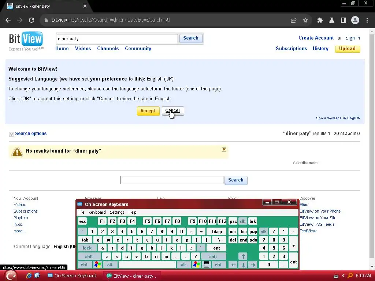The height and width of the screenshot is (281, 375).
Task: Click the Accept button
Action: [148, 111]
